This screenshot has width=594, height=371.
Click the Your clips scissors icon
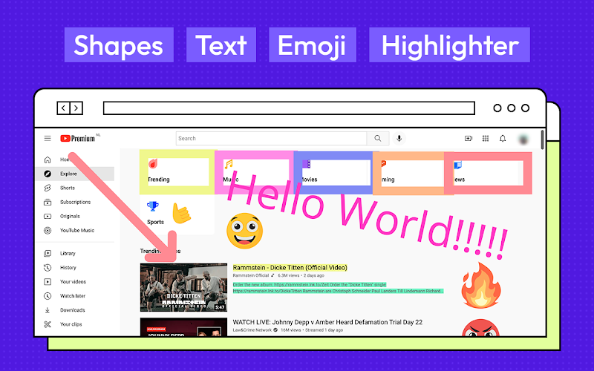tap(48, 324)
